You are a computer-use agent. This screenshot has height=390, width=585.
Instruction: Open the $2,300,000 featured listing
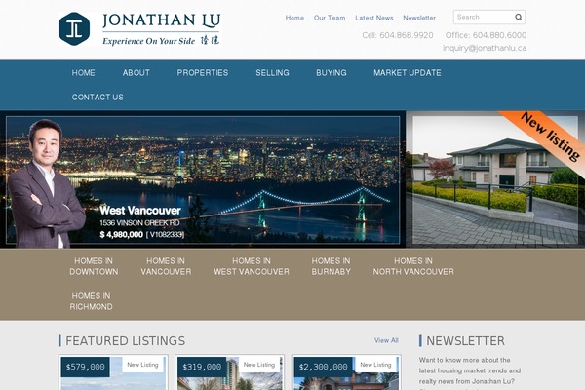pos(346,372)
